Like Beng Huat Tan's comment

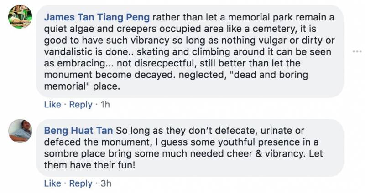click(x=52, y=183)
